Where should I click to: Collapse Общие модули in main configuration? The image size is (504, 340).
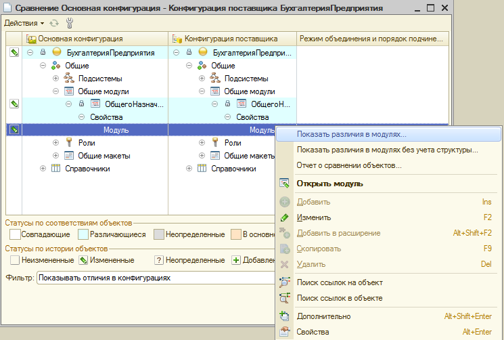[55, 91]
